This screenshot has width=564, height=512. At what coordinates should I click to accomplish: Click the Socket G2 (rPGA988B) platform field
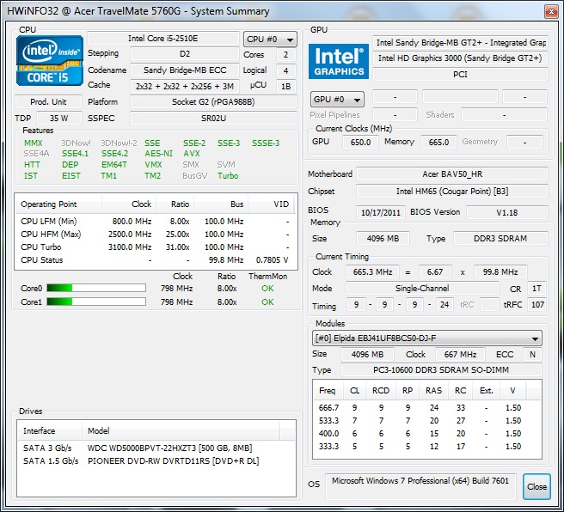[x=213, y=102]
